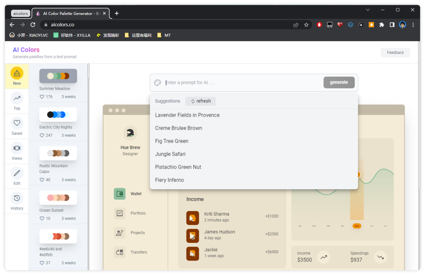This screenshot has width=425, height=275.
Task: Click the palette list scrollbar
Action: tap(89, 71)
